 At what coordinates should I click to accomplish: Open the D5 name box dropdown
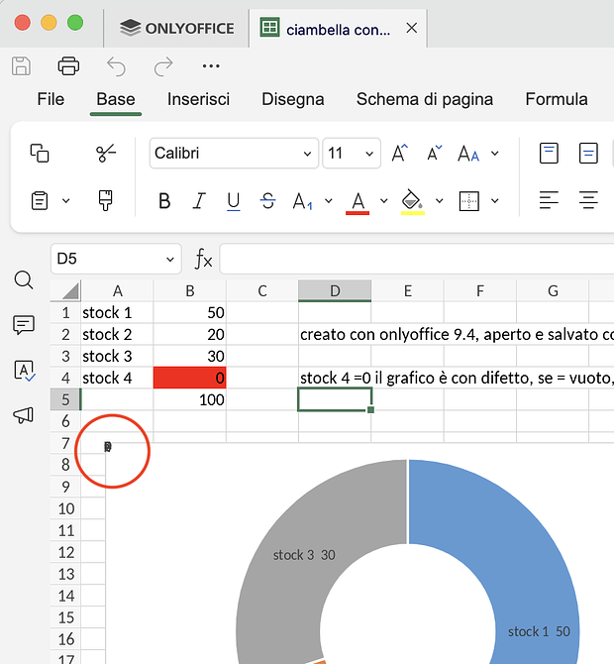(x=170, y=260)
